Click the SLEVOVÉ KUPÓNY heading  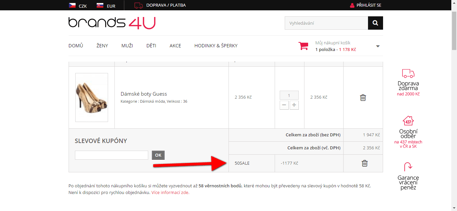(101, 141)
